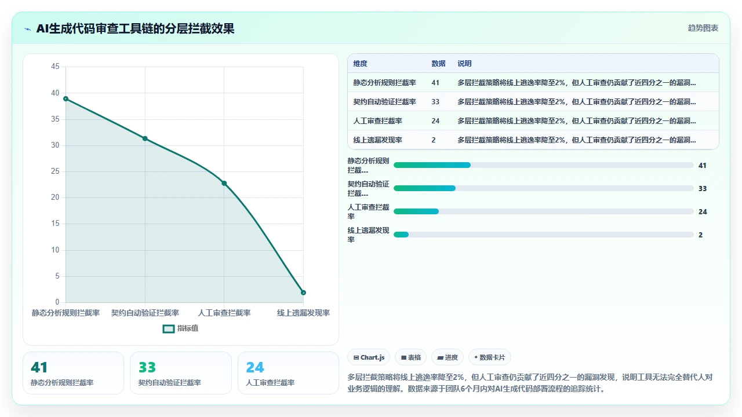Screen dimensions: 742x417
Task: Click value 2 in the table
Action: (434, 140)
